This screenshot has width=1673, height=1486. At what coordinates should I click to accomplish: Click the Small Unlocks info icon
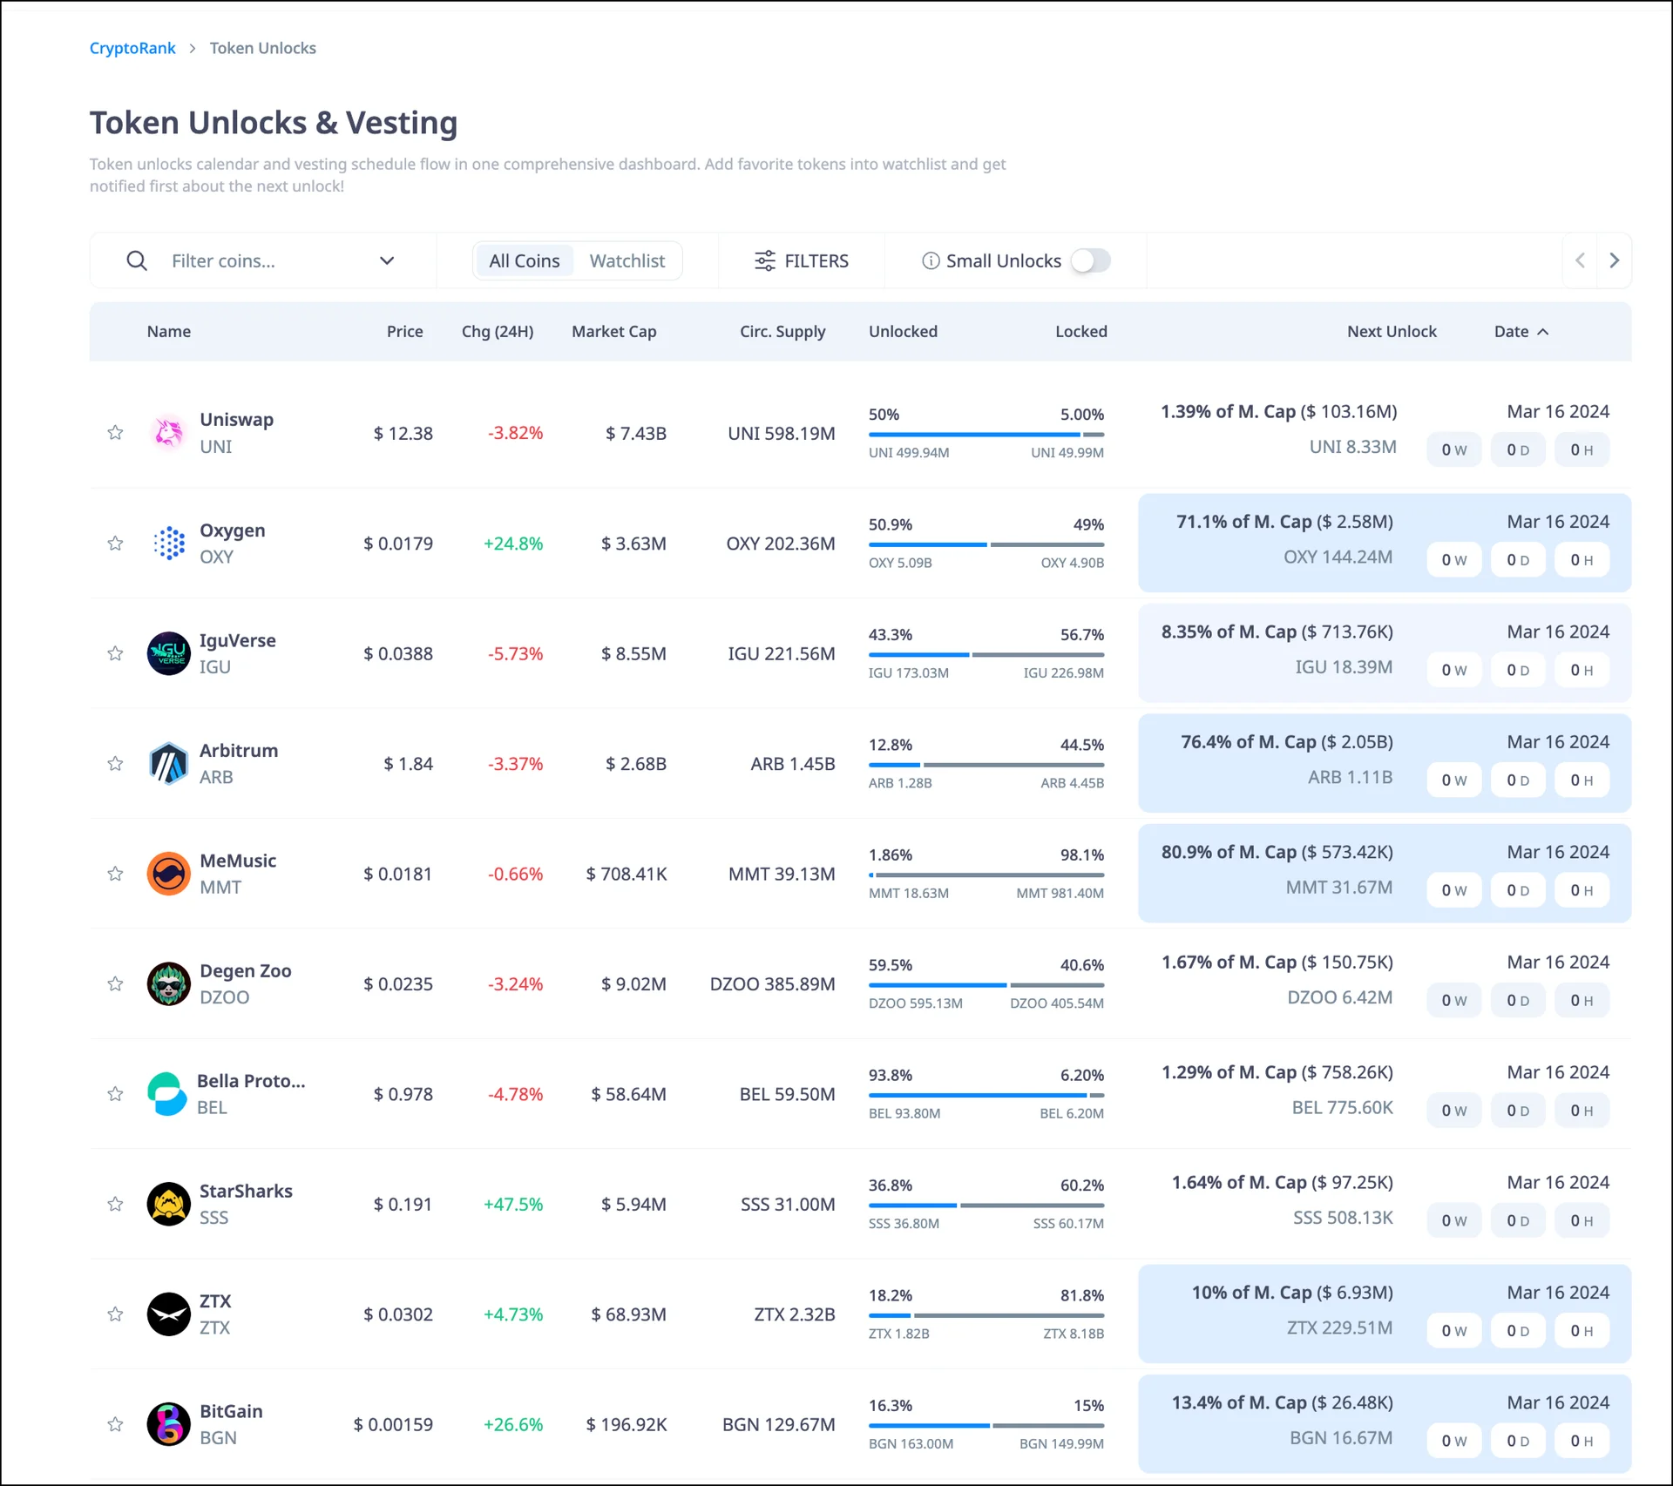pos(931,260)
